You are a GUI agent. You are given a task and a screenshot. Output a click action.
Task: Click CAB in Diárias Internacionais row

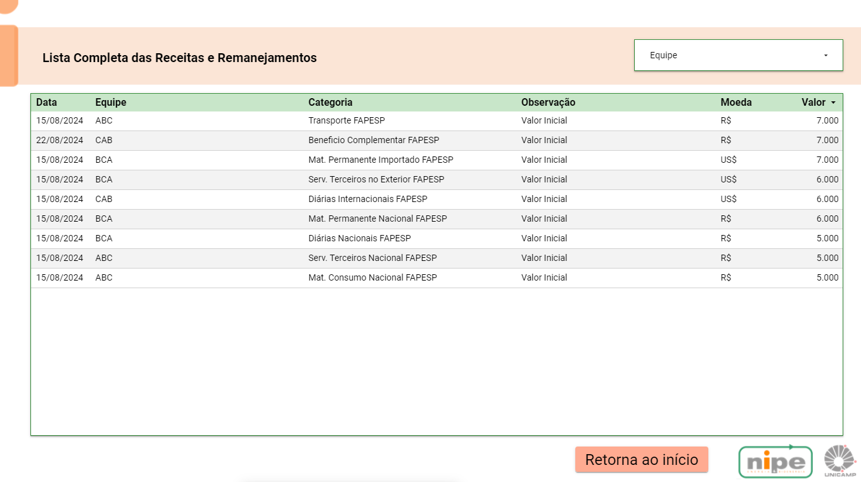coord(104,199)
